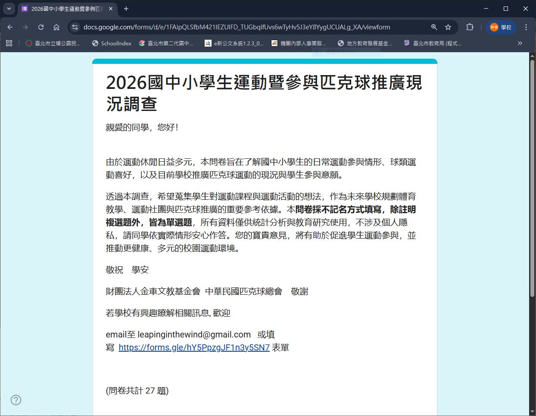Open the 臺北市立瑠公國民 bookmark

coord(53,43)
